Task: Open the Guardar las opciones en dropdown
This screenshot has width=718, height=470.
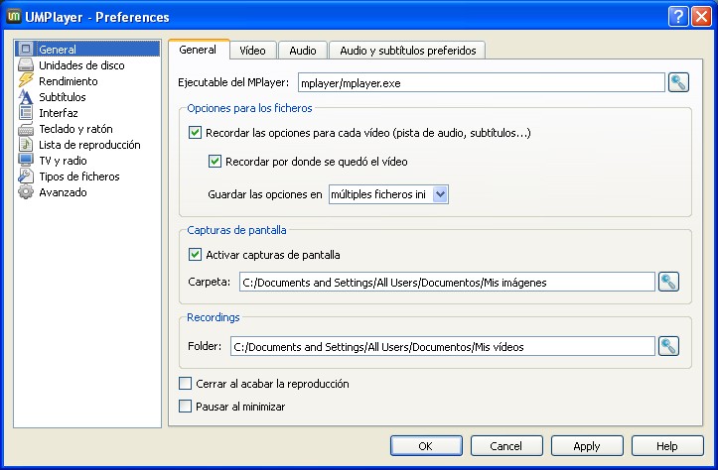Action: 388,194
